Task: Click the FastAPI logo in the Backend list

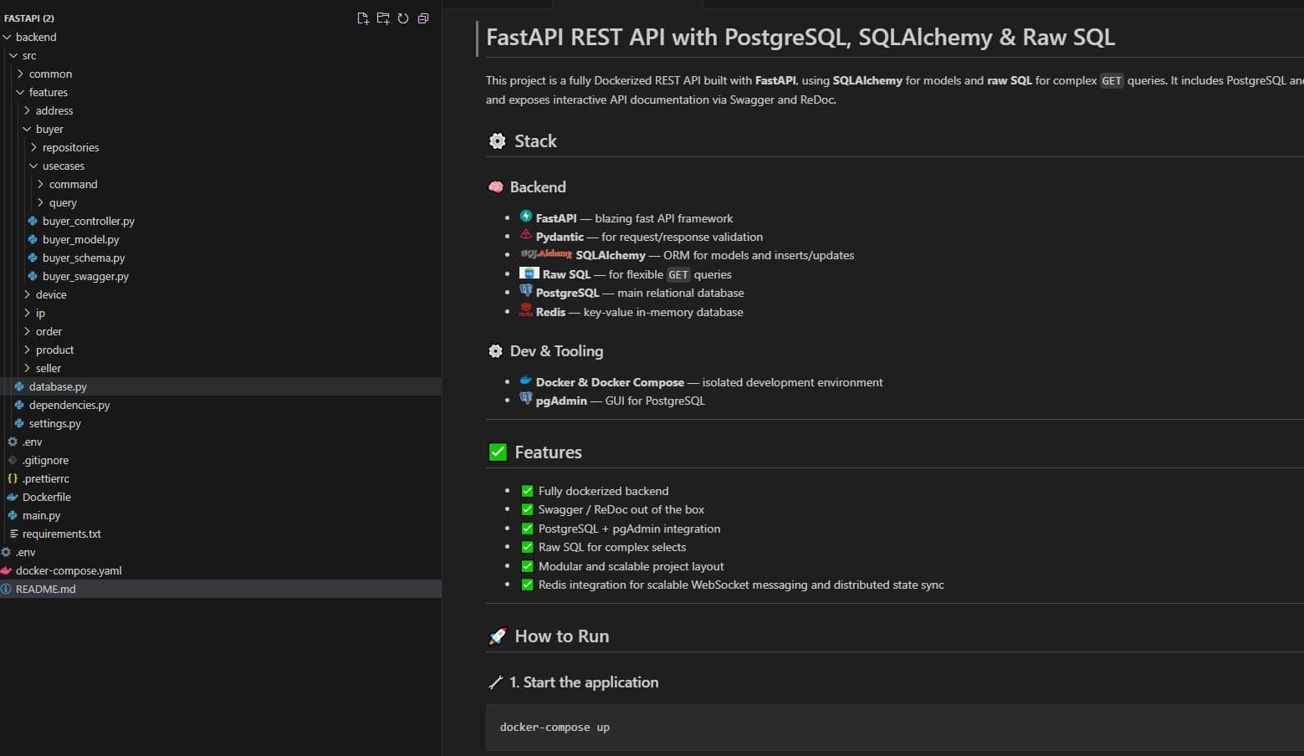Action: (526, 217)
